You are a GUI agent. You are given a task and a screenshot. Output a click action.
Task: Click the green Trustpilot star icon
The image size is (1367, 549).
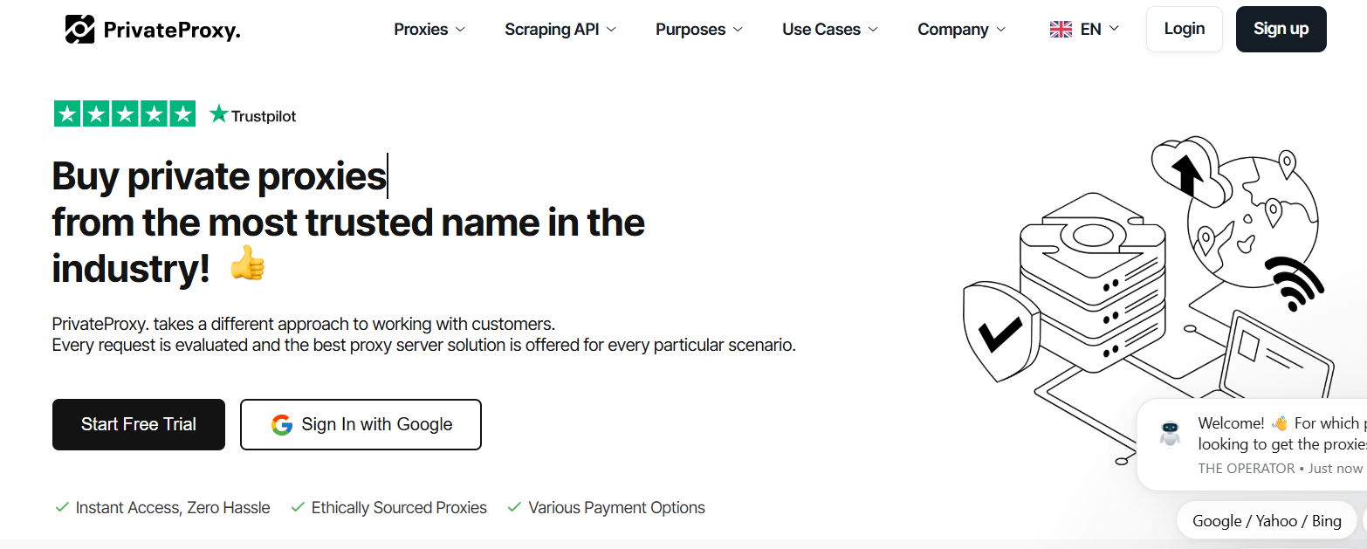click(217, 113)
